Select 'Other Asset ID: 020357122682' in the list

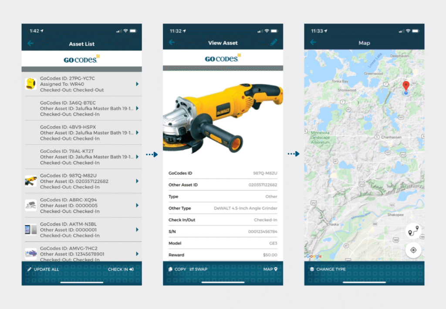point(74,181)
